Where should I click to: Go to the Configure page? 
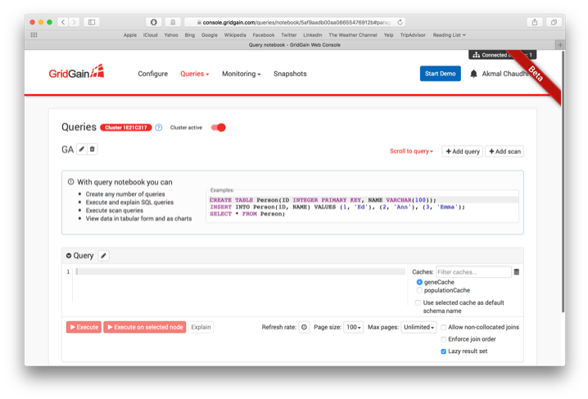pyautogui.click(x=152, y=74)
